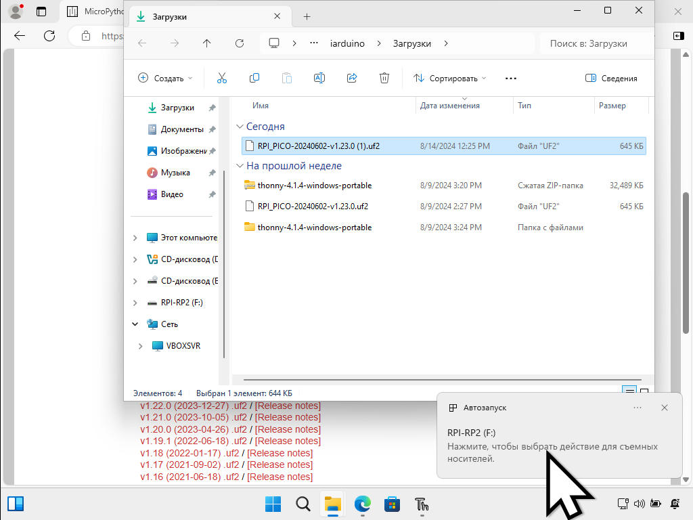This screenshot has width=693, height=520.
Task: Expand RPI-RP2 (F:) tree node
Action: coord(135,303)
